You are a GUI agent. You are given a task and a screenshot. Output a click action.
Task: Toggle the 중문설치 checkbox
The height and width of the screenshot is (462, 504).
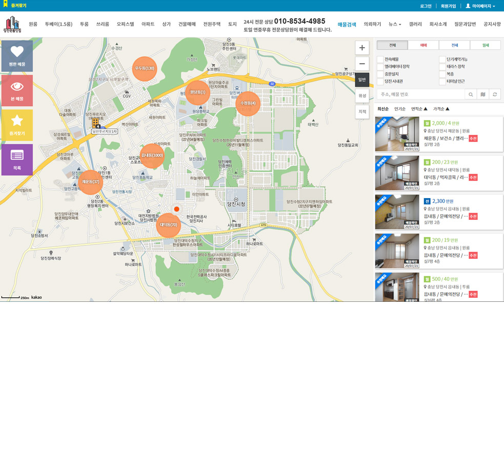(380, 74)
